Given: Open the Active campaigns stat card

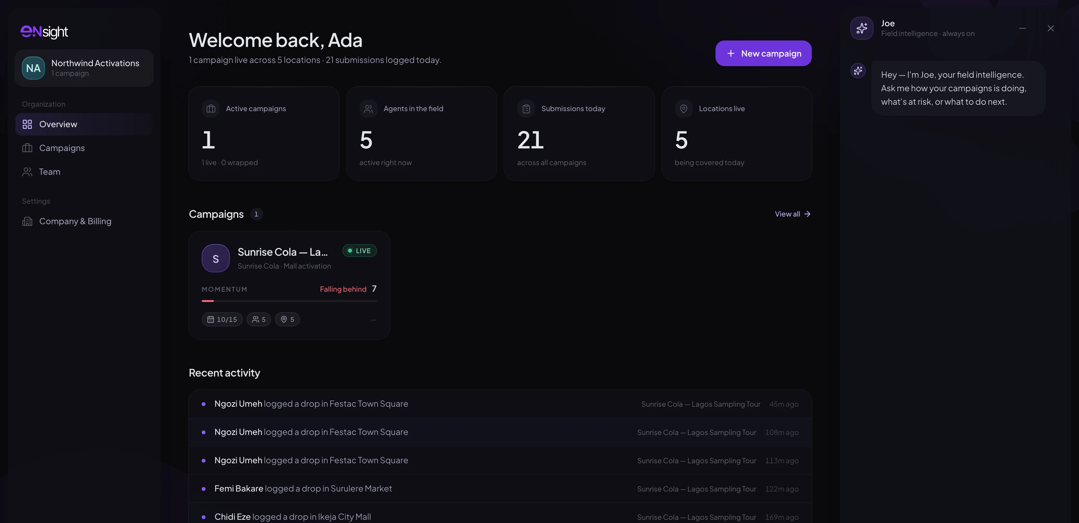Looking at the screenshot, I should (264, 134).
